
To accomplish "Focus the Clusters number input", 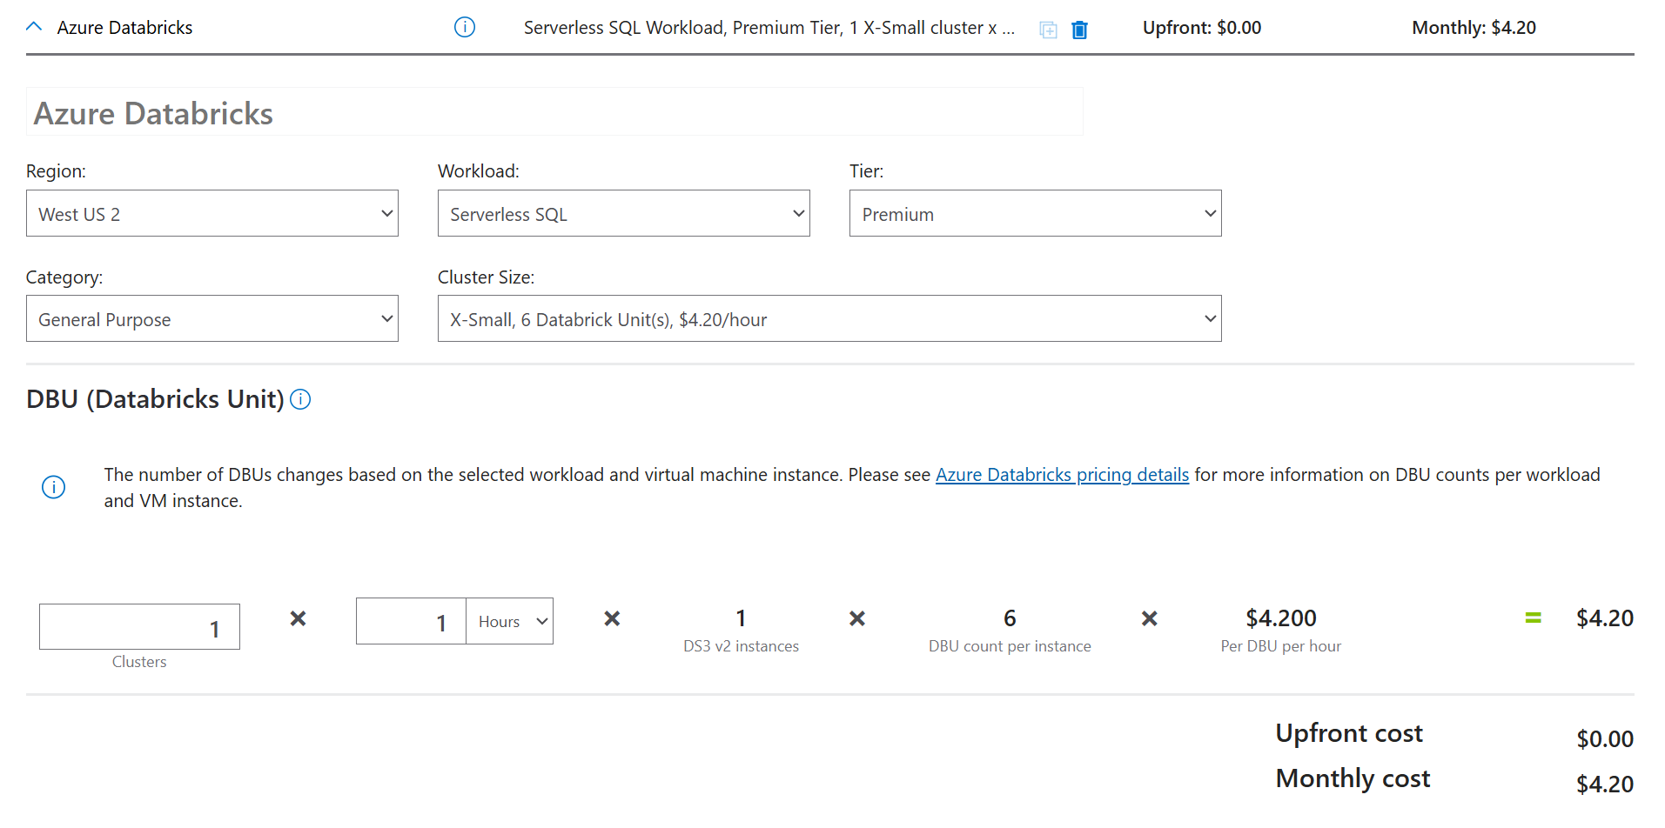I will pos(139,627).
